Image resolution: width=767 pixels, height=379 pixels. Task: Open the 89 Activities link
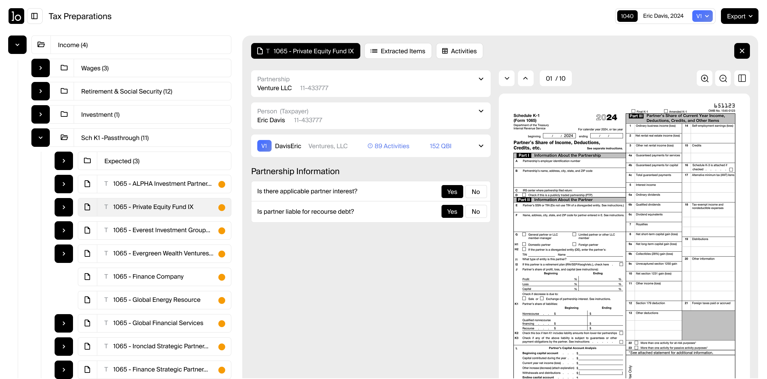[x=388, y=146]
